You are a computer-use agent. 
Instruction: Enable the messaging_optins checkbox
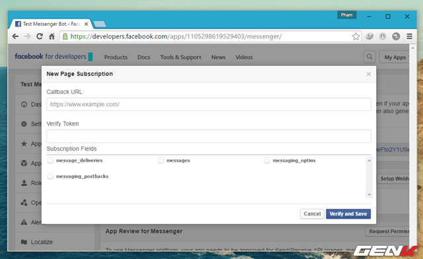pyautogui.click(x=267, y=161)
